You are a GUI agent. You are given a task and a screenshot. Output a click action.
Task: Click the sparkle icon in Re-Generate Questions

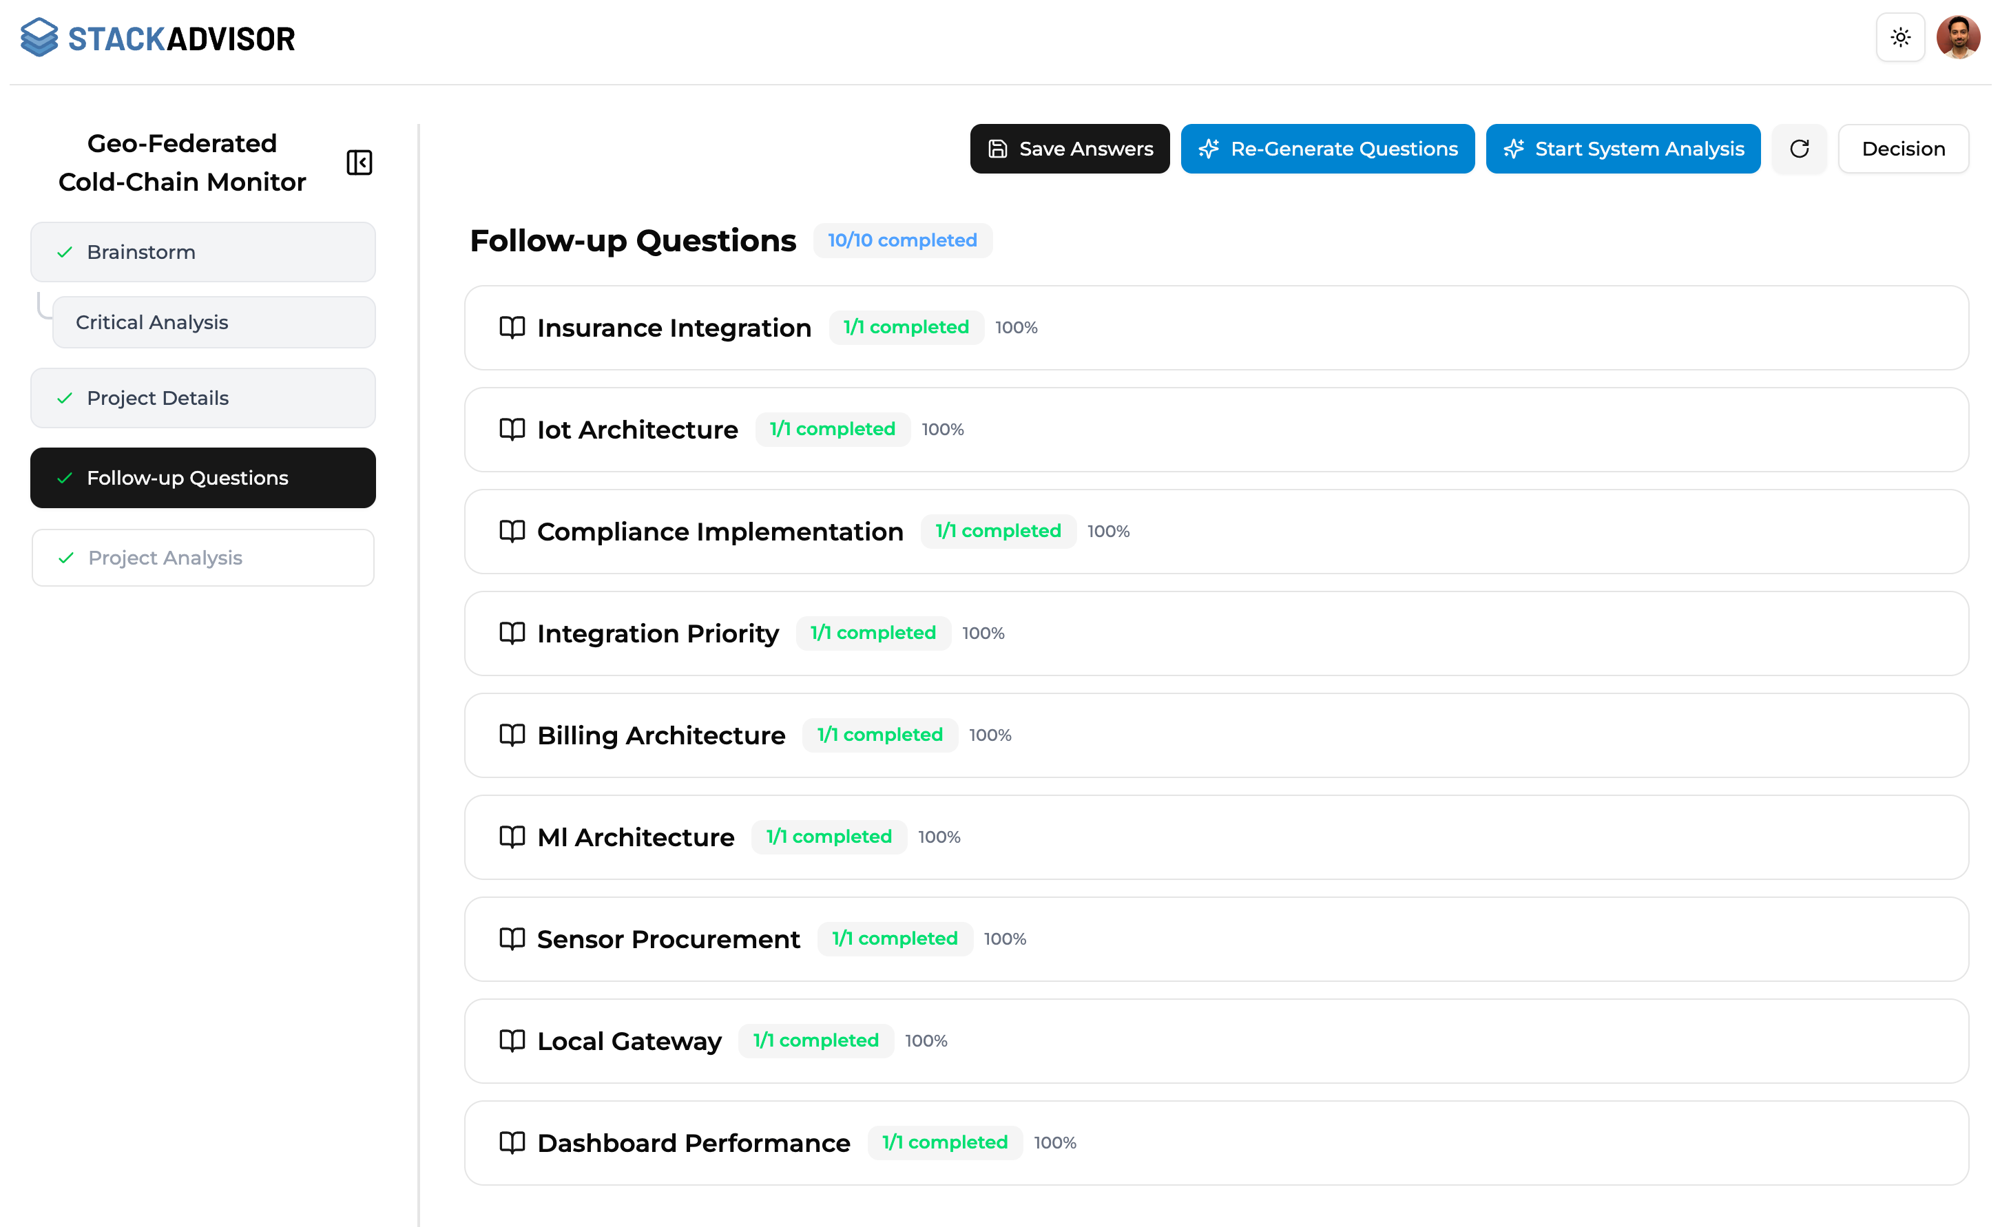tap(1209, 149)
